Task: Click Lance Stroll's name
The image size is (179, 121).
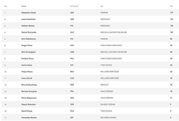Action: pyautogui.click(x=27, y=78)
